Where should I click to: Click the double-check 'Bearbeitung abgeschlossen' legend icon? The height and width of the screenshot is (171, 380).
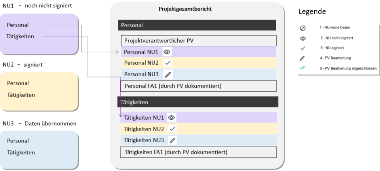[303, 68]
